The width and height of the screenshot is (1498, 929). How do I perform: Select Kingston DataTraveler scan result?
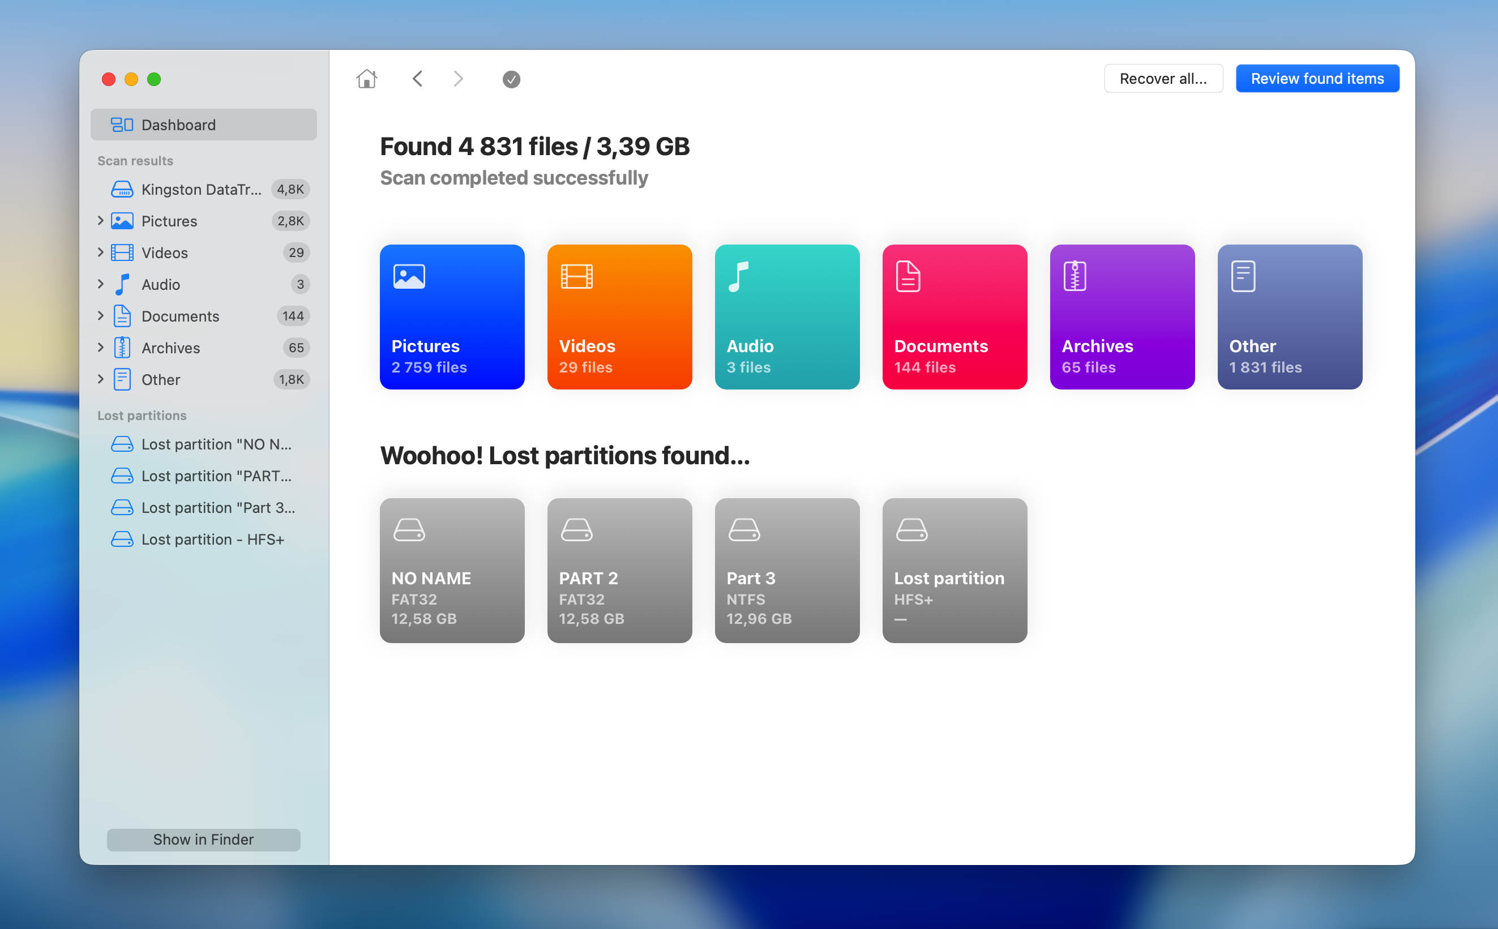(201, 189)
